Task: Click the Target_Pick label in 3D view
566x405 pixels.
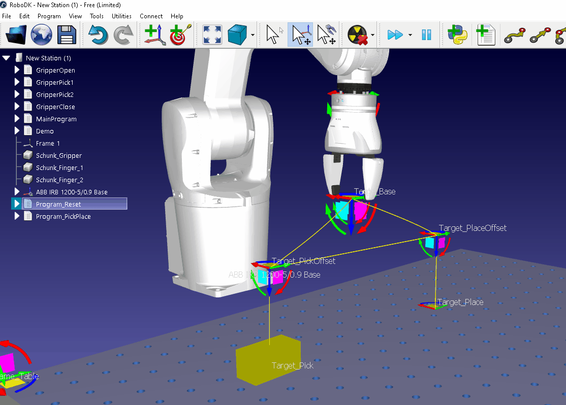Action: click(x=292, y=366)
